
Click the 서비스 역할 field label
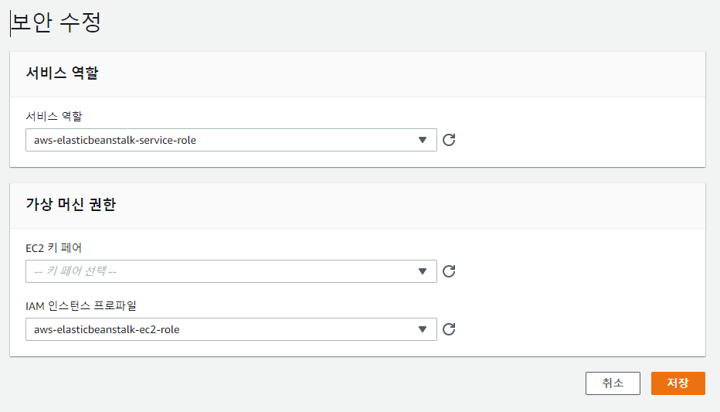click(54, 116)
